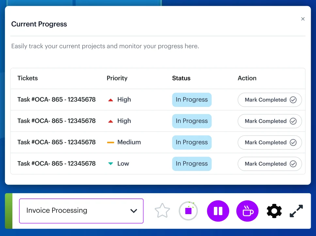The width and height of the screenshot is (316, 236).
Task: Mark first High priority task completed
Action: pyautogui.click(x=270, y=100)
